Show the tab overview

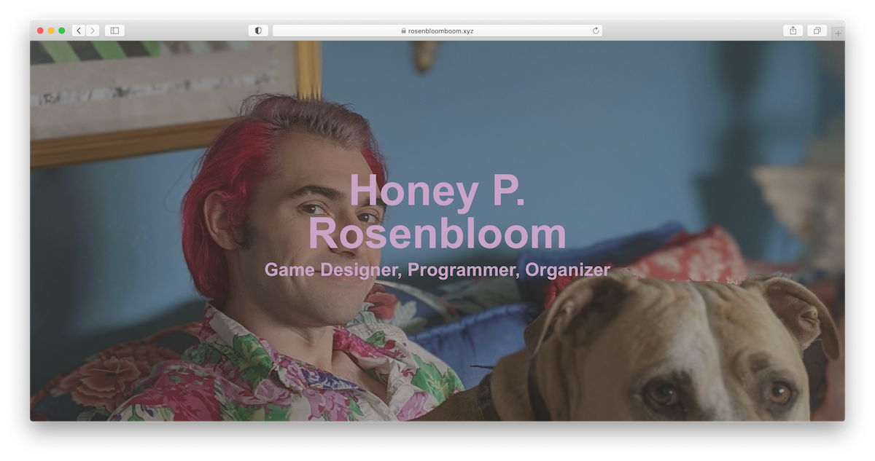coord(817,31)
